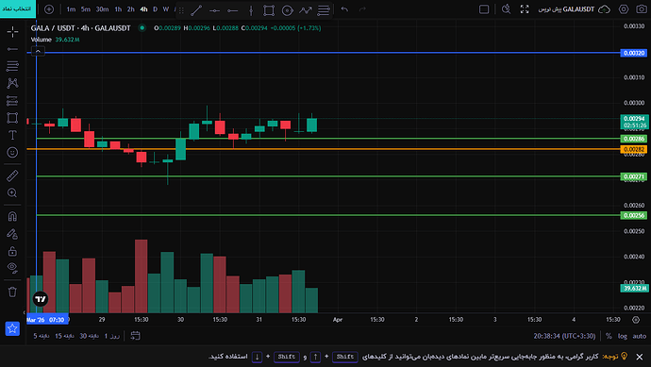
Task: Switch to the 30m timeframe
Action: tap(102, 9)
